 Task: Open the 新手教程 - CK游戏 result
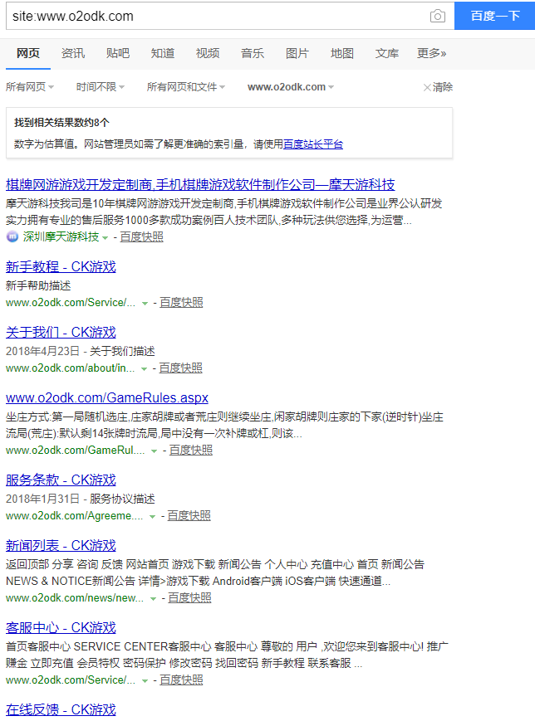(x=61, y=266)
